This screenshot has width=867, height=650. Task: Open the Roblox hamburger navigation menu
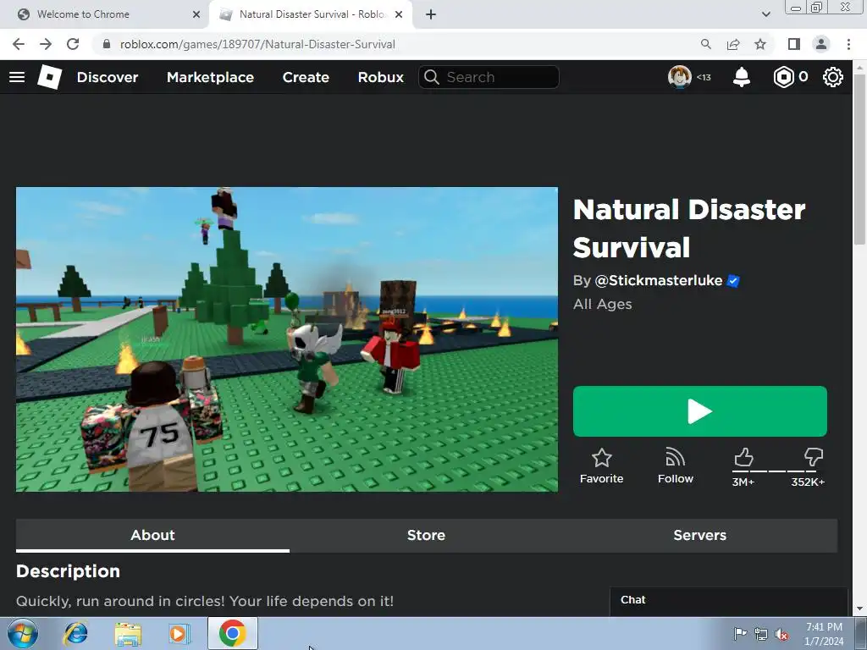pyautogui.click(x=17, y=77)
